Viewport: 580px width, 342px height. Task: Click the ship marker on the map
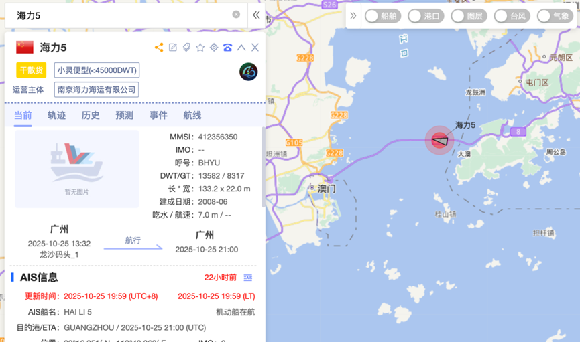tap(439, 140)
